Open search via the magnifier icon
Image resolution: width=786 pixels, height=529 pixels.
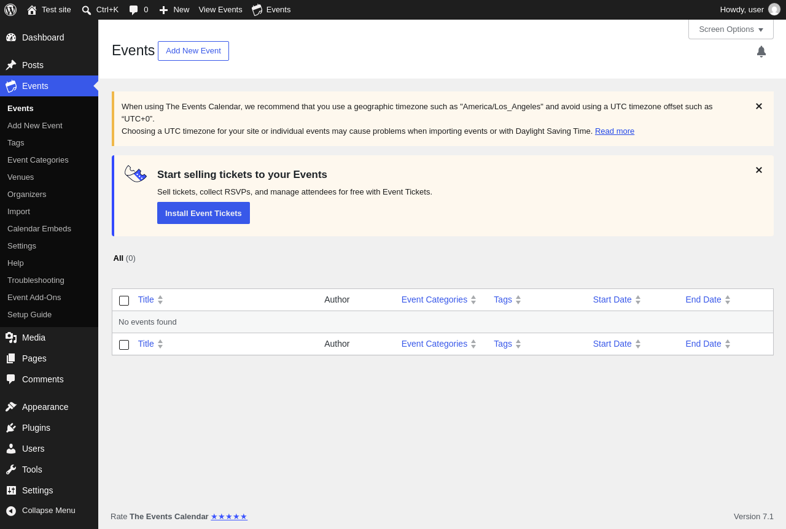[87, 10]
